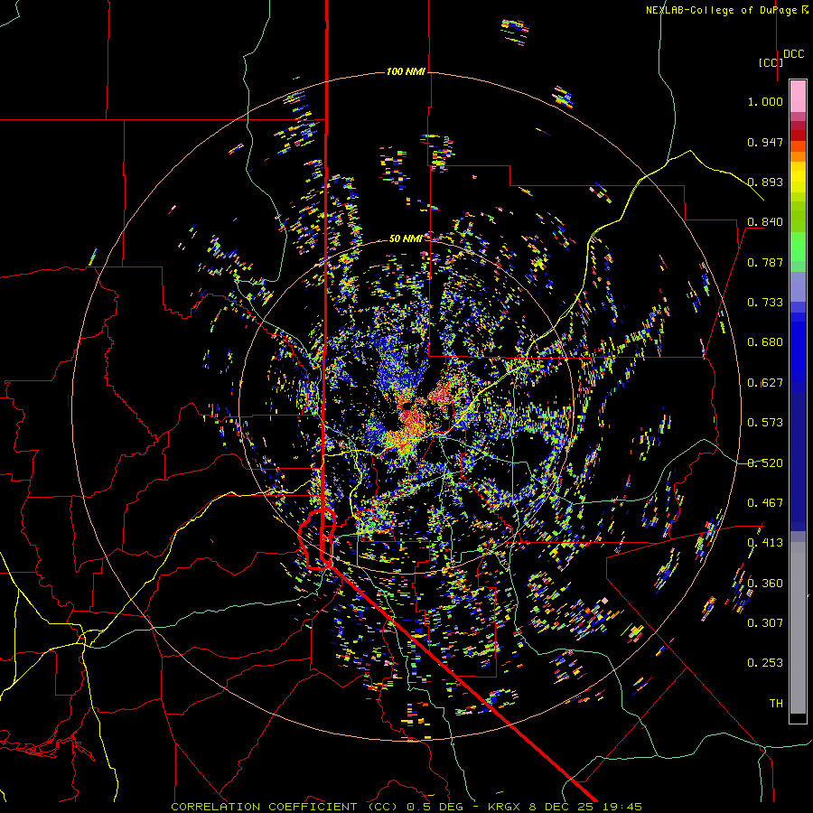The height and width of the screenshot is (813, 813).
Task: Select the 0.467 scale value
Action: click(765, 503)
